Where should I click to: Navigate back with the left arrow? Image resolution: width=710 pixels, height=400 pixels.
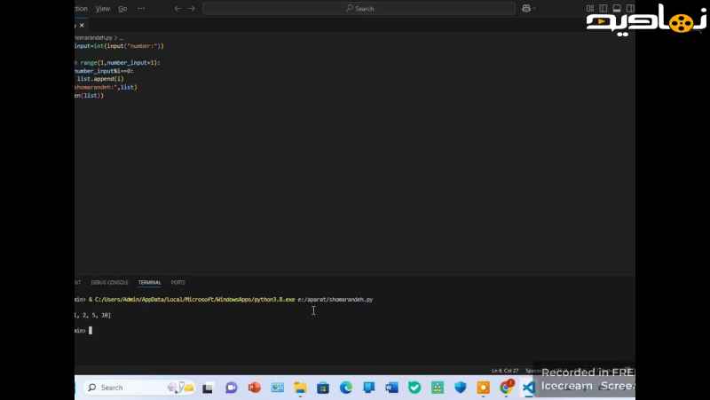(178, 9)
